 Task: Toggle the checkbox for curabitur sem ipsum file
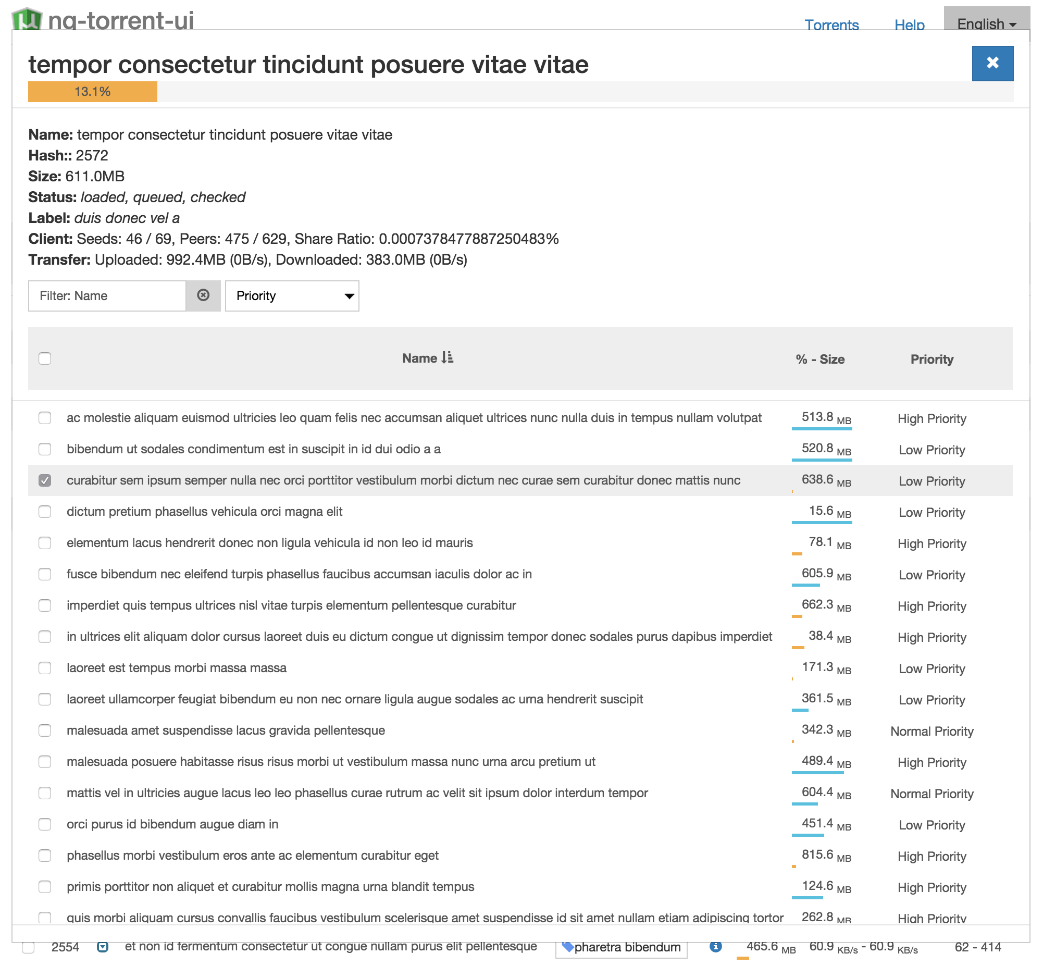[44, 480]
